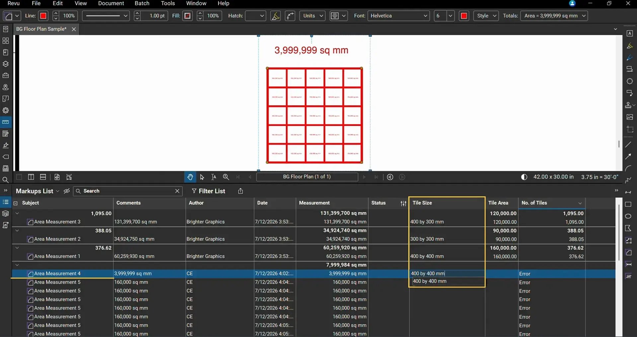The height and width of the screenshot is (337, 637).
Task: Clear the markups search field
Action: (x=177, y=191)
